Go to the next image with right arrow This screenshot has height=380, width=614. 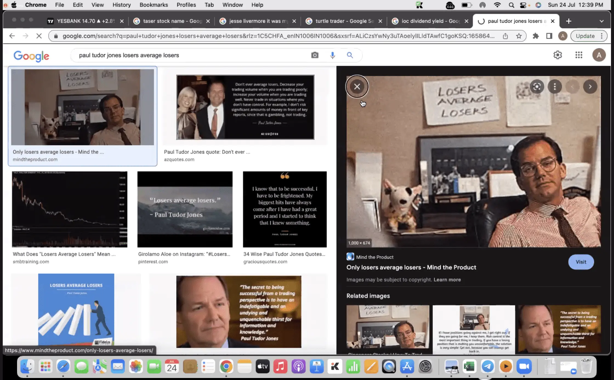[590, 87]
